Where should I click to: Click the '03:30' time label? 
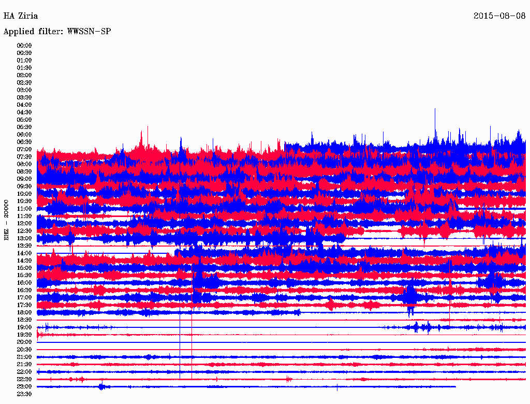pos(24,97)
